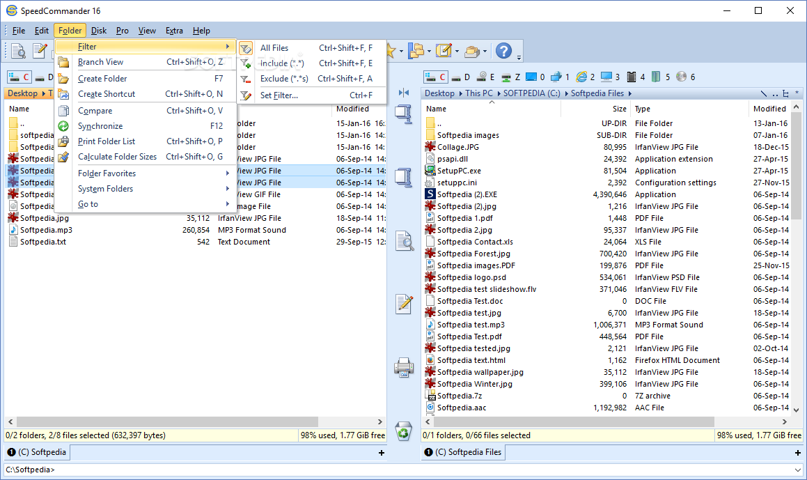Choose Exclude (*.*s) filter option
Viewport: 807px width, 480px height.
pyautogui.click(x=312, y=79)
